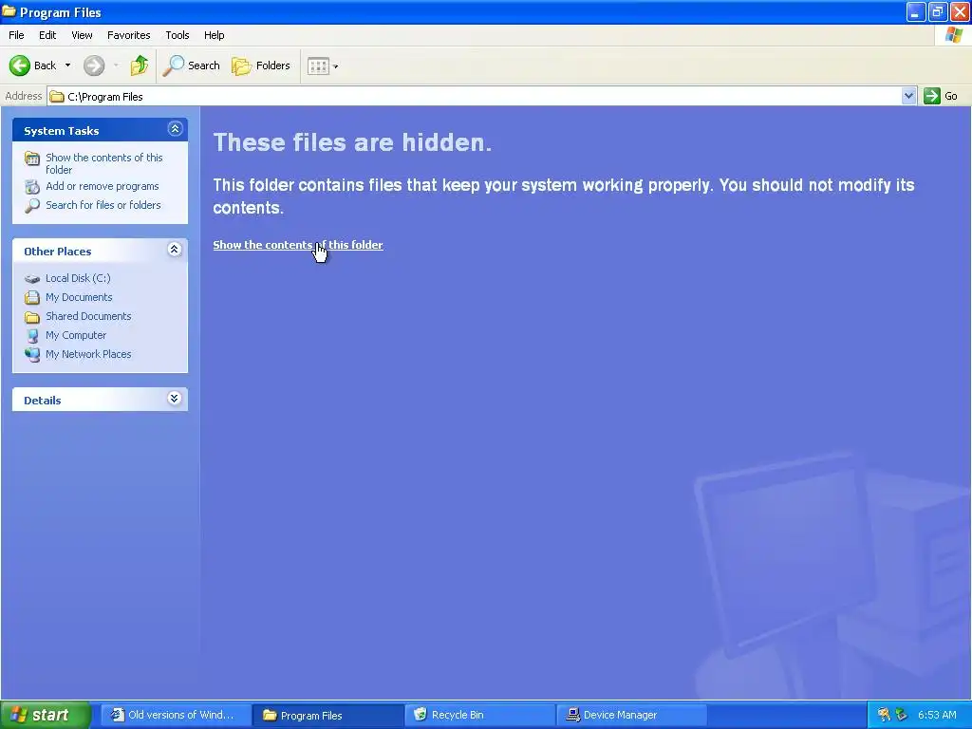Click the Windows flag logo in menu bar
The height and width of the screenshot is (729, 972).
953,35
